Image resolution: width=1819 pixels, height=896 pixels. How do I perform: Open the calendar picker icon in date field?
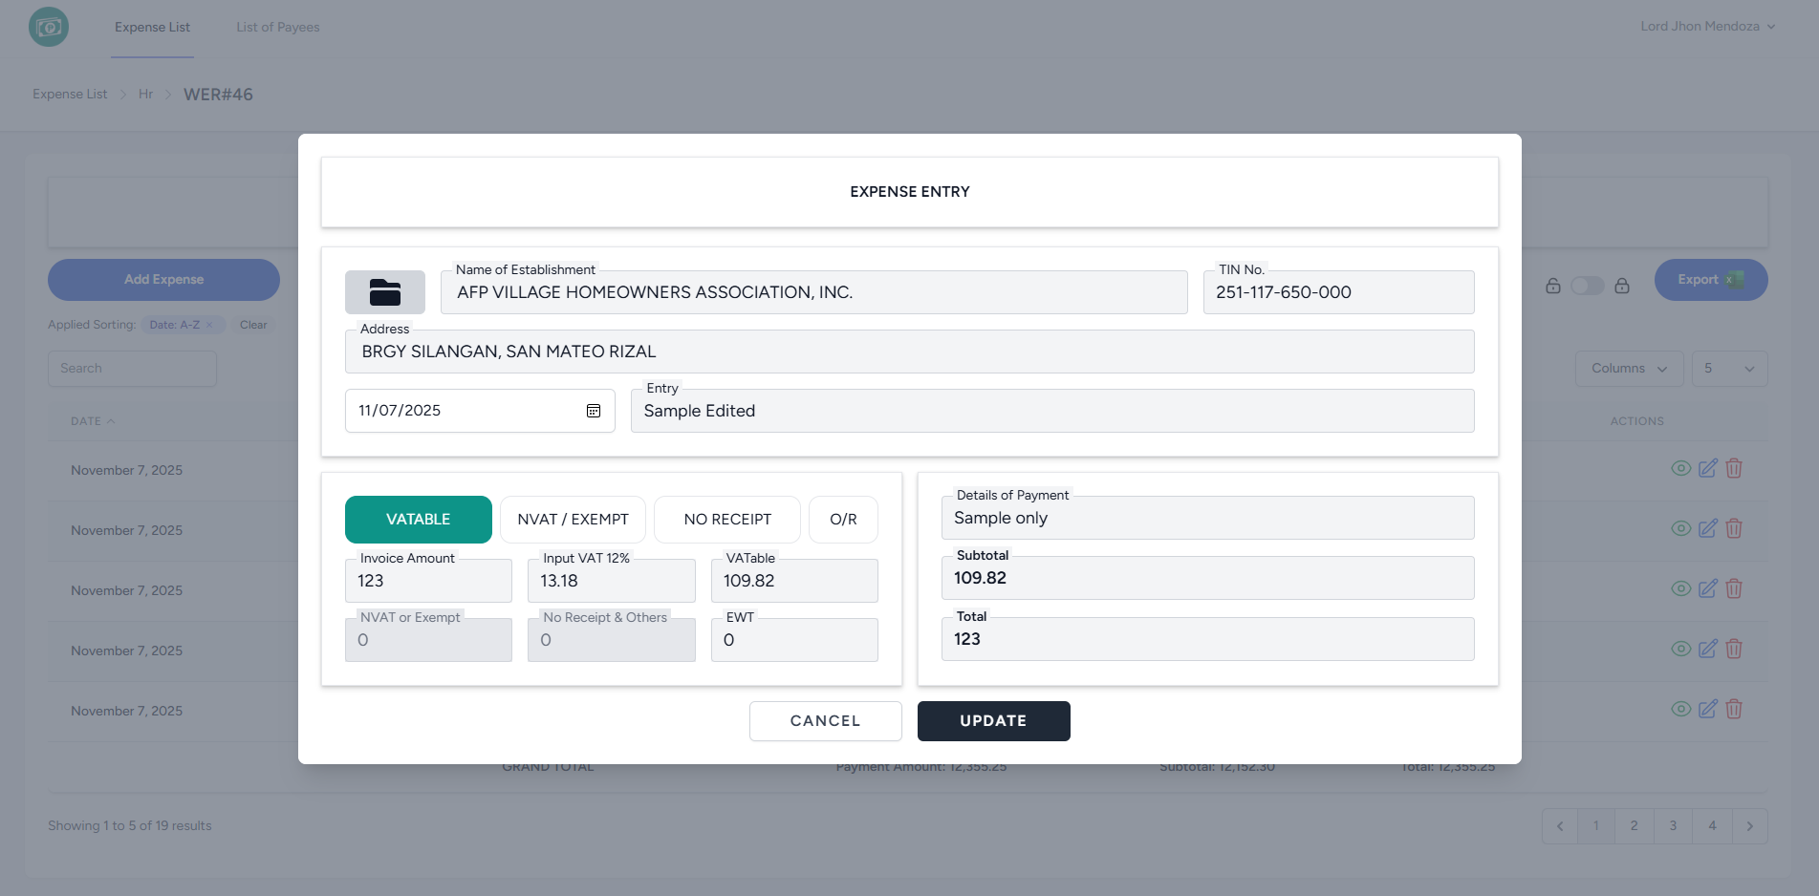point(594,411)
